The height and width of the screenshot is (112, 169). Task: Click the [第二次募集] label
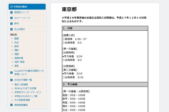[70, 70]
